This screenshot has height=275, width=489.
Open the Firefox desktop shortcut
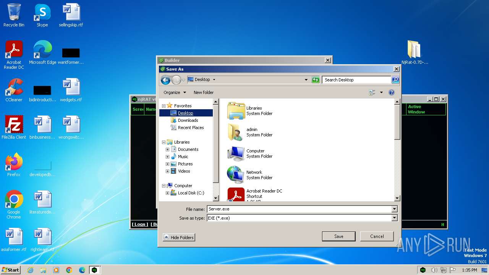14,165
